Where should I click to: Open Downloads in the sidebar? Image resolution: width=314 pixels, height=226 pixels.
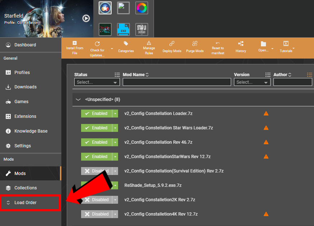31,87
